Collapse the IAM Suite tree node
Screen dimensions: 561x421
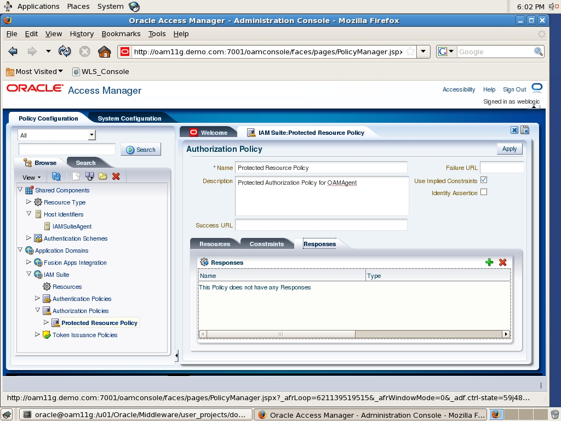click(29, 275)
